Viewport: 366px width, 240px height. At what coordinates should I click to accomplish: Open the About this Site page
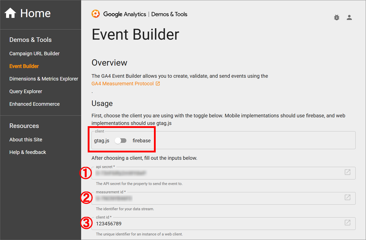pos(26,140)
